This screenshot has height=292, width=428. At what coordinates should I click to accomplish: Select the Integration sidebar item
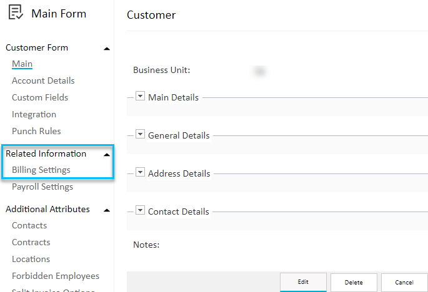tap(34, 115)
